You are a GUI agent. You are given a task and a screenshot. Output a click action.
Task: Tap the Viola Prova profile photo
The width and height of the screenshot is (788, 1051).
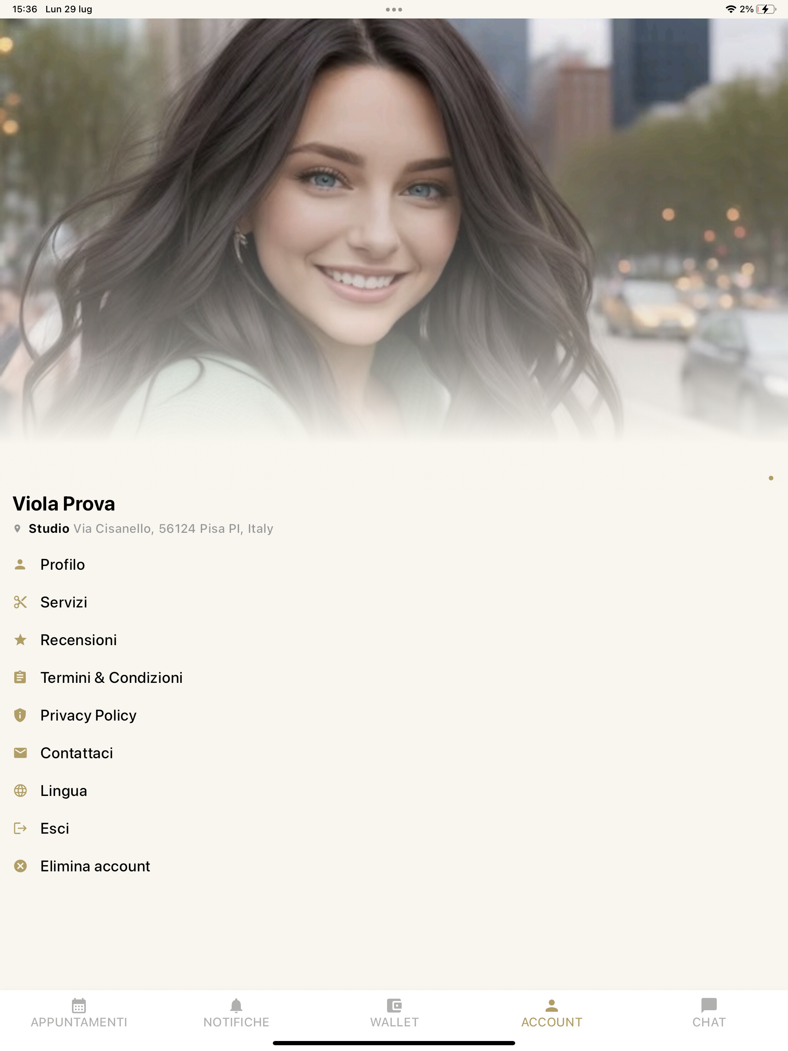point(394,228)
